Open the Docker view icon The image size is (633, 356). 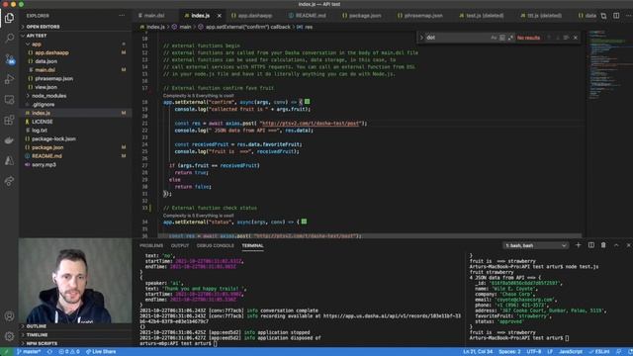[9, 140]
